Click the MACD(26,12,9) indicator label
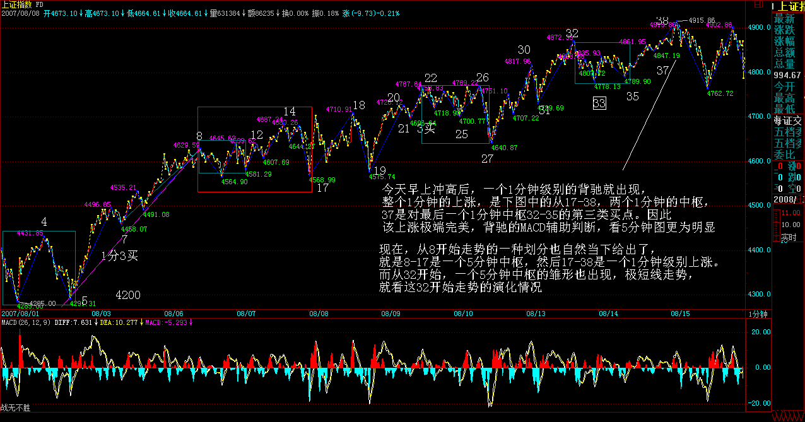 [x=25, y=322]
